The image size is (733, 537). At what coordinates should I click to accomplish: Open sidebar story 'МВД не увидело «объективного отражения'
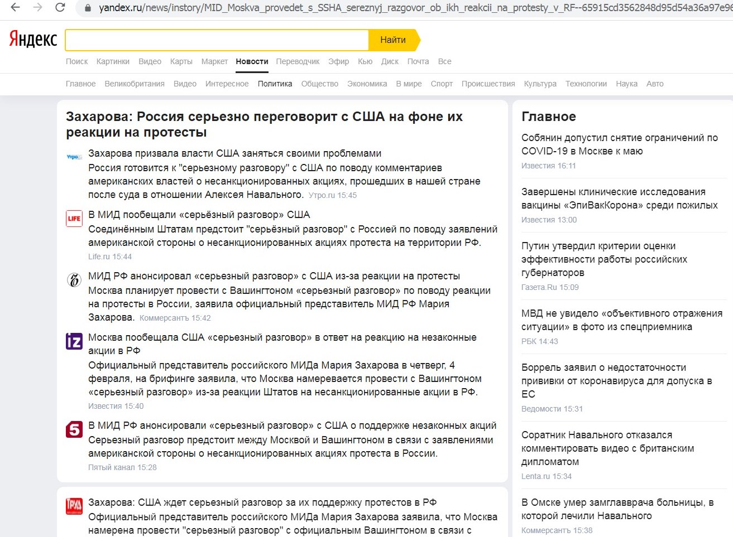[x=622, y=320]
